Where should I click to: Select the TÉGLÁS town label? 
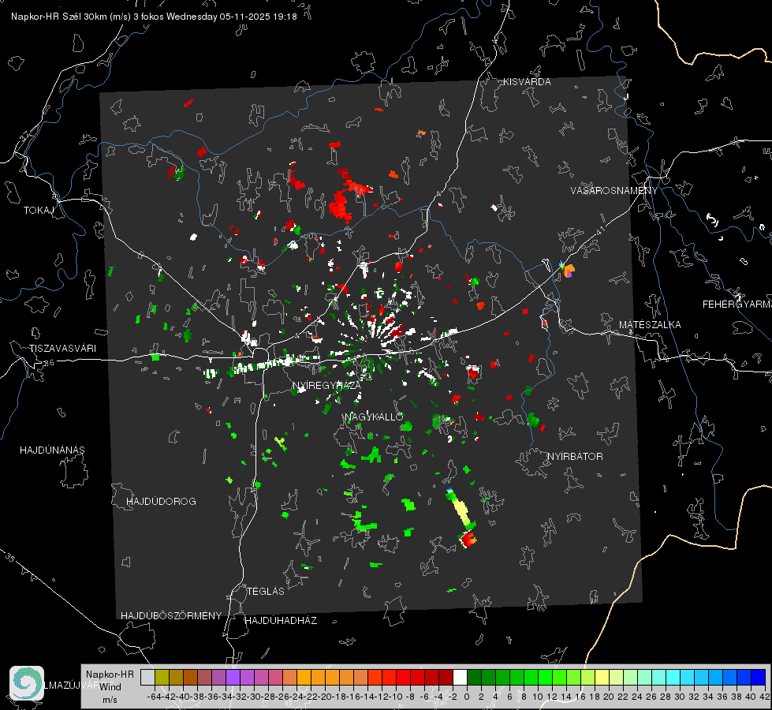[266, 592]
